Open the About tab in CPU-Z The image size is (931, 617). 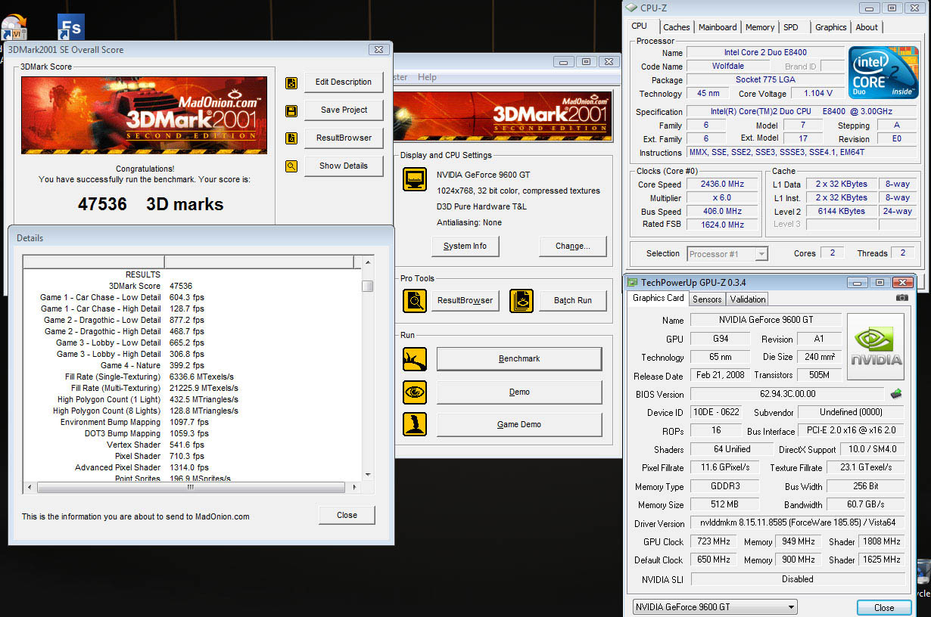click(x=867, y=27)
